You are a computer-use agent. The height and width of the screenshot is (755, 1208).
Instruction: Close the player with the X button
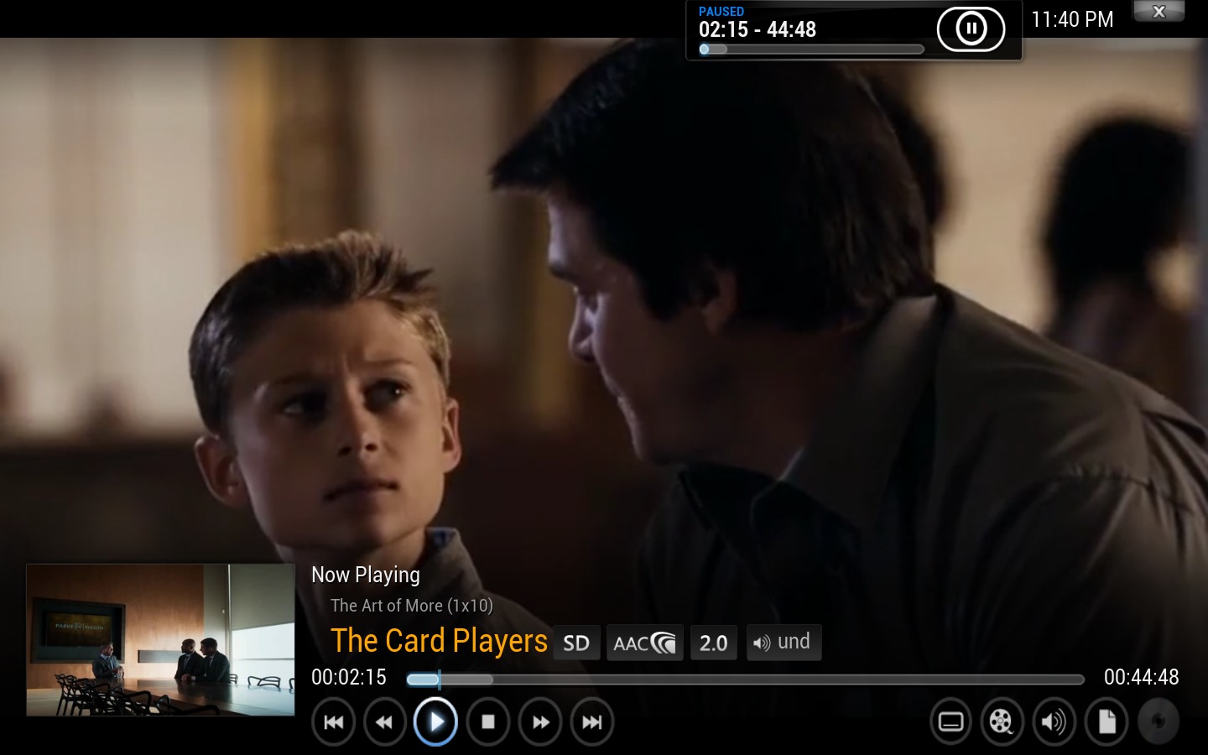click(1159, 11)
